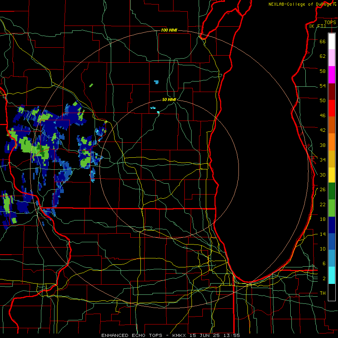Click the "100 NMI" range ring label
Viewport: 338px width, 338px height.
coord(169,30)
